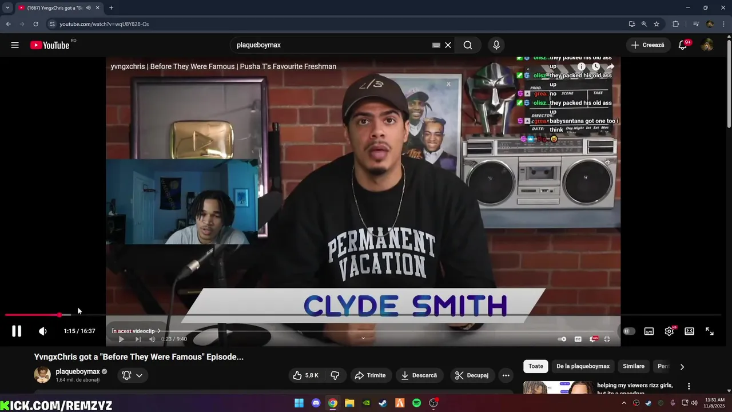Screen dimensions: 732x412
Task: Open the on-screen keyboard icon in search
Action: 436,45
